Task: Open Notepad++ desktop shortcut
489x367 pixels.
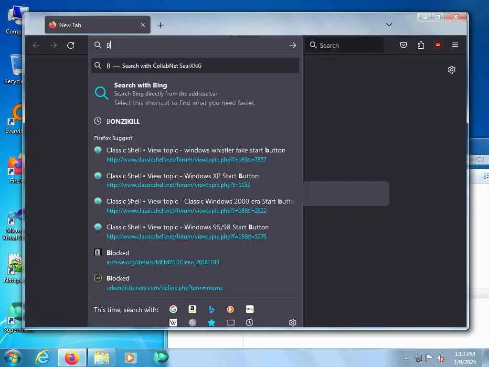Action: point(13,269)
